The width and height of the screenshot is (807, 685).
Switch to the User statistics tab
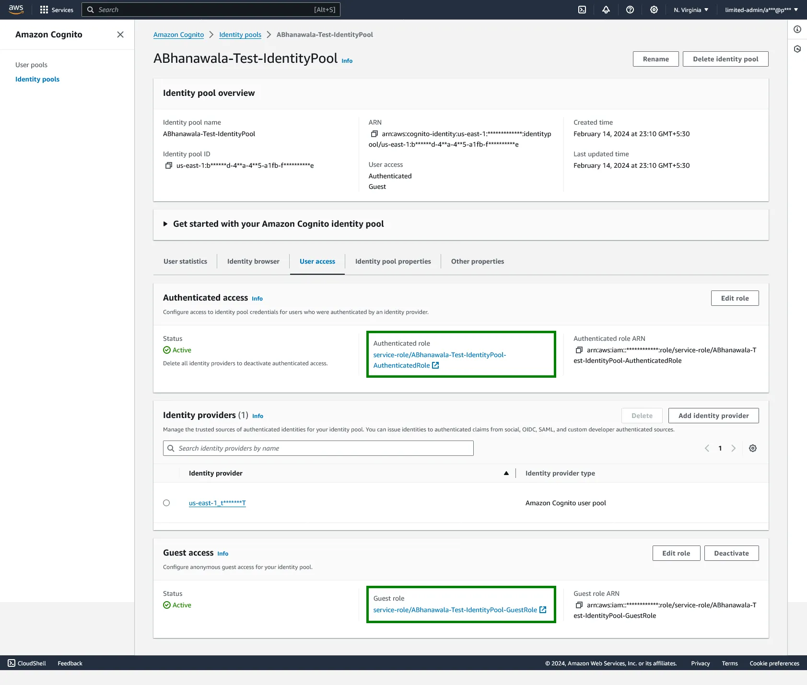pos(185,261)
